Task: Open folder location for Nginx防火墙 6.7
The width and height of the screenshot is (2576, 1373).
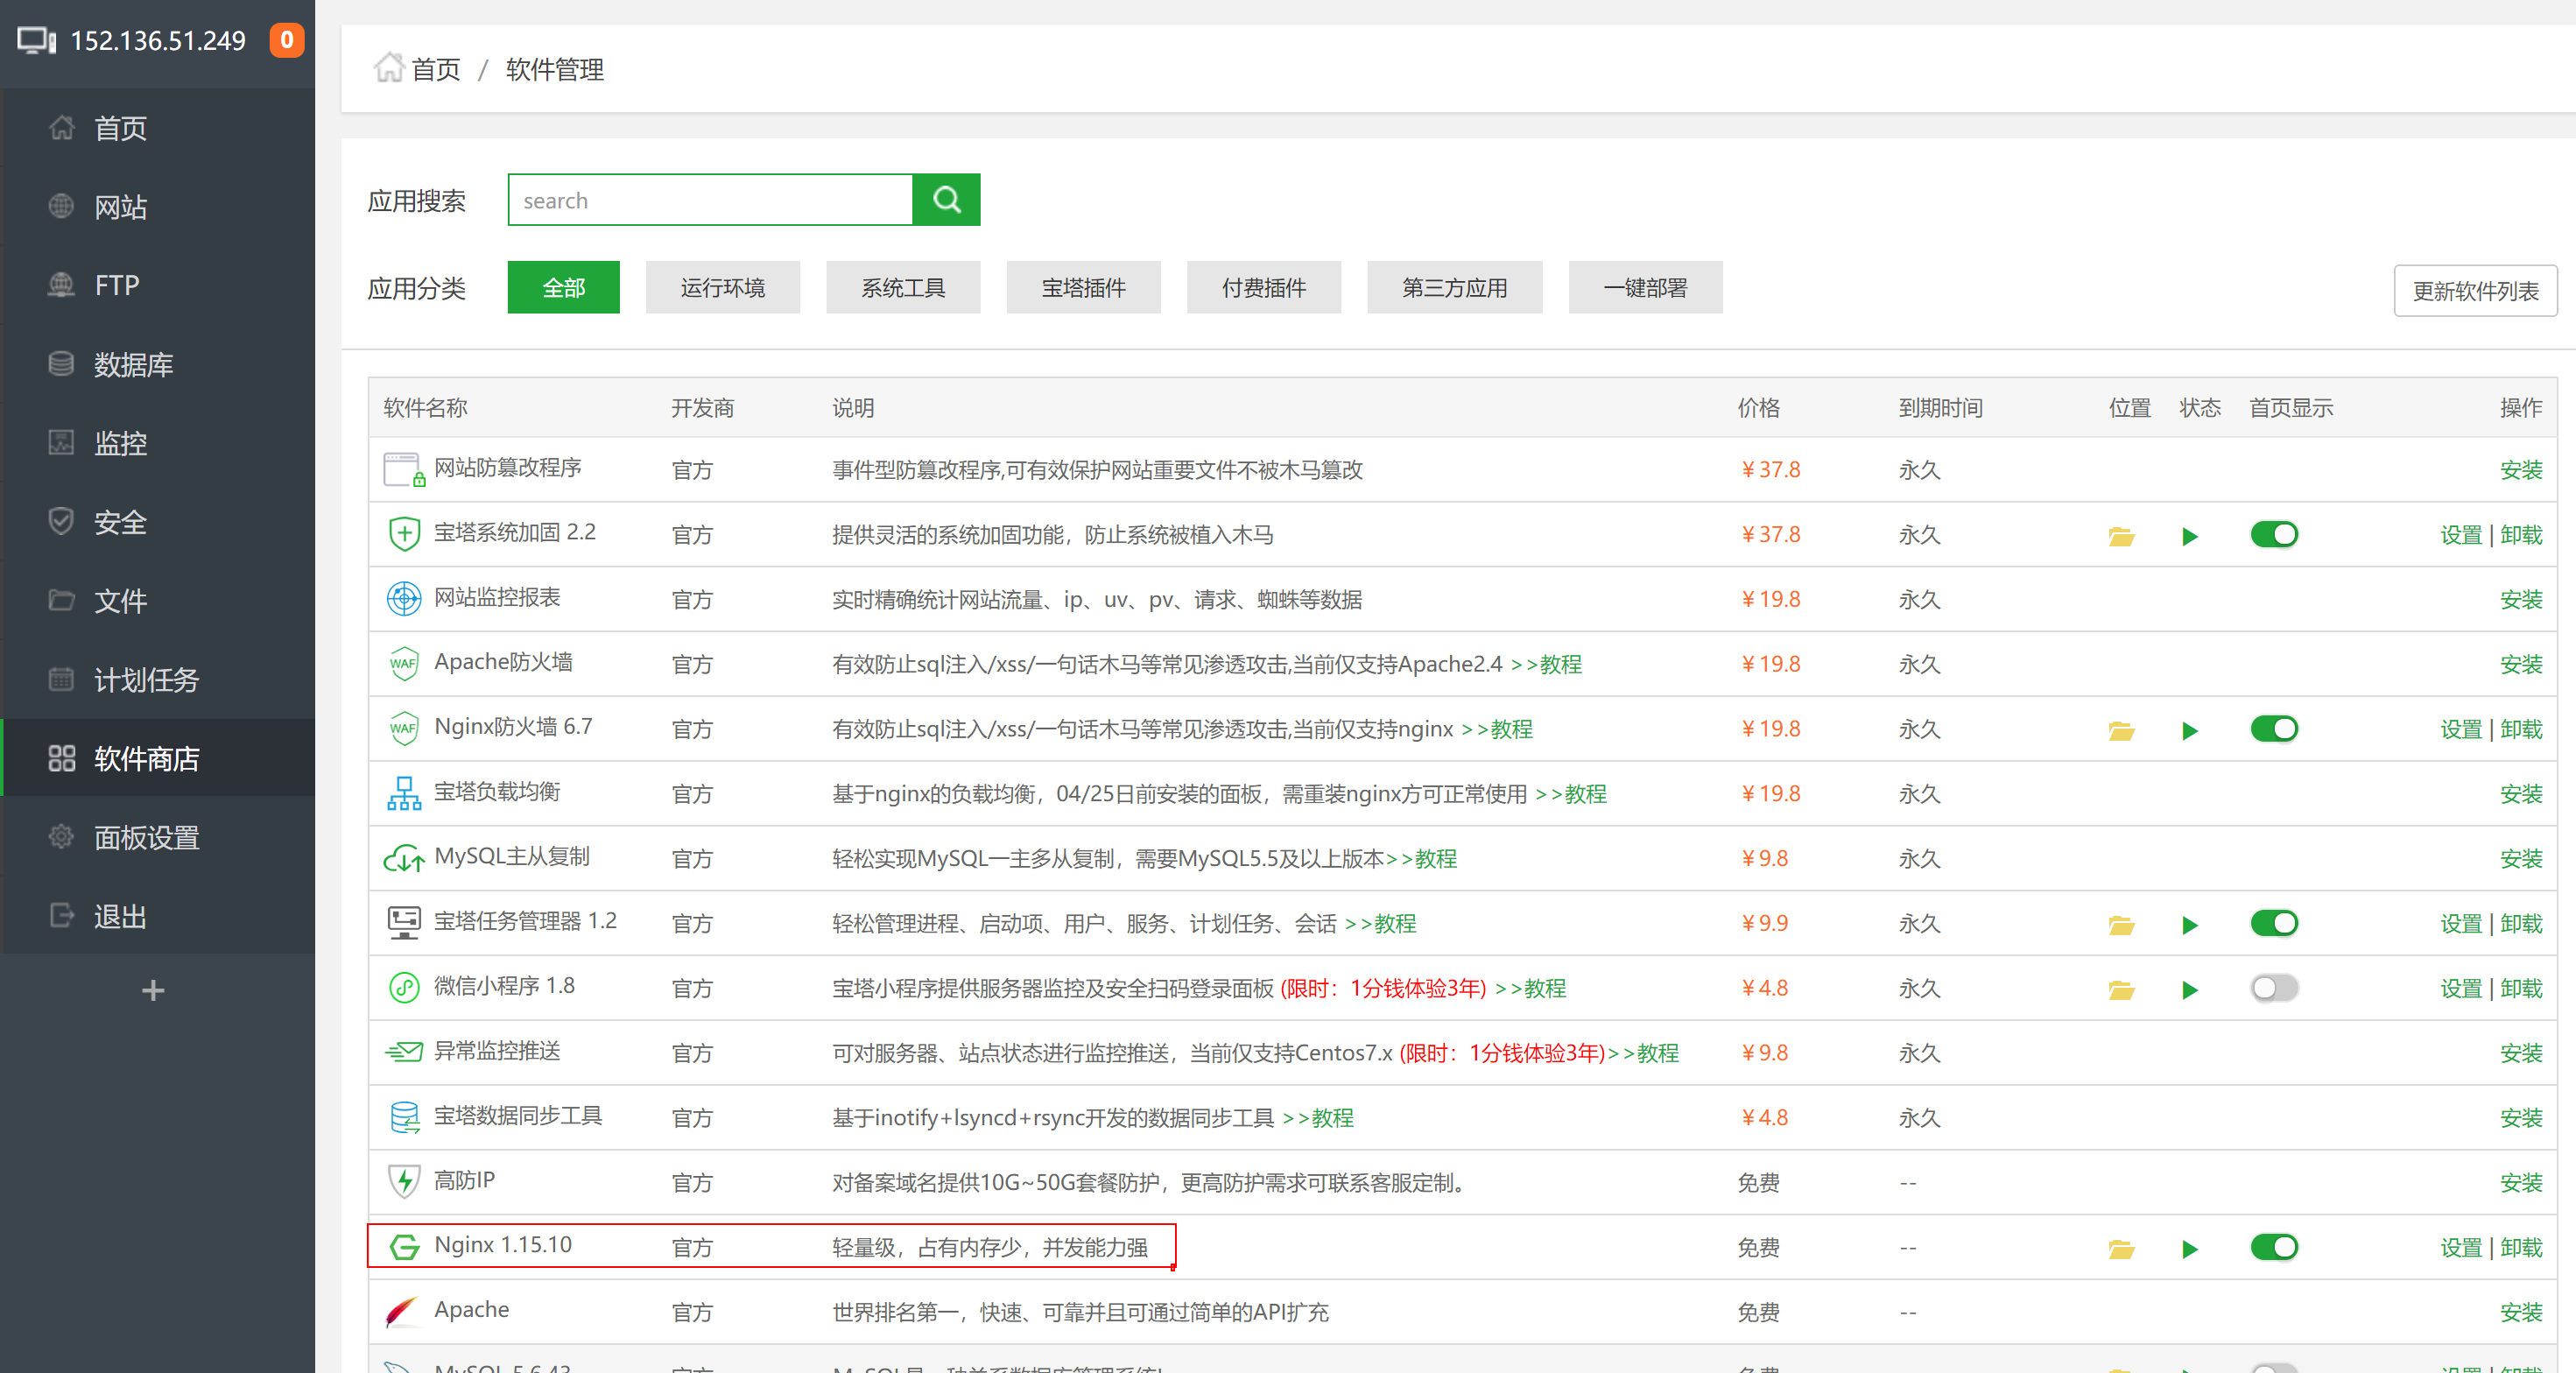Action: point(2121,730)
